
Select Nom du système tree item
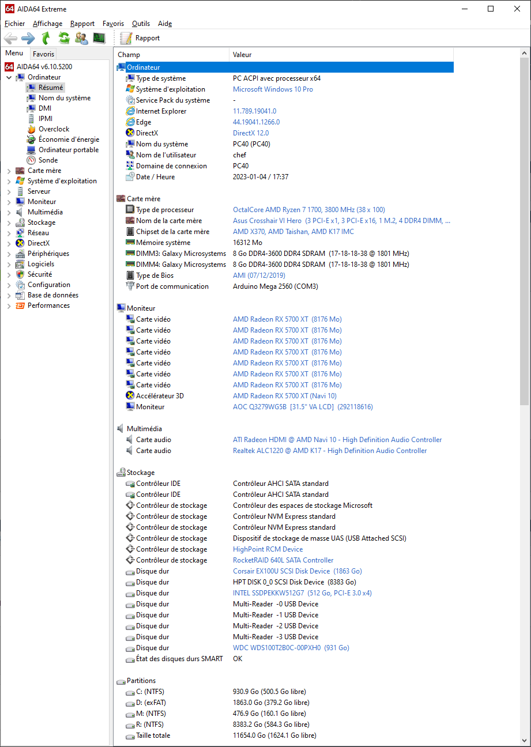coord(65,98)
